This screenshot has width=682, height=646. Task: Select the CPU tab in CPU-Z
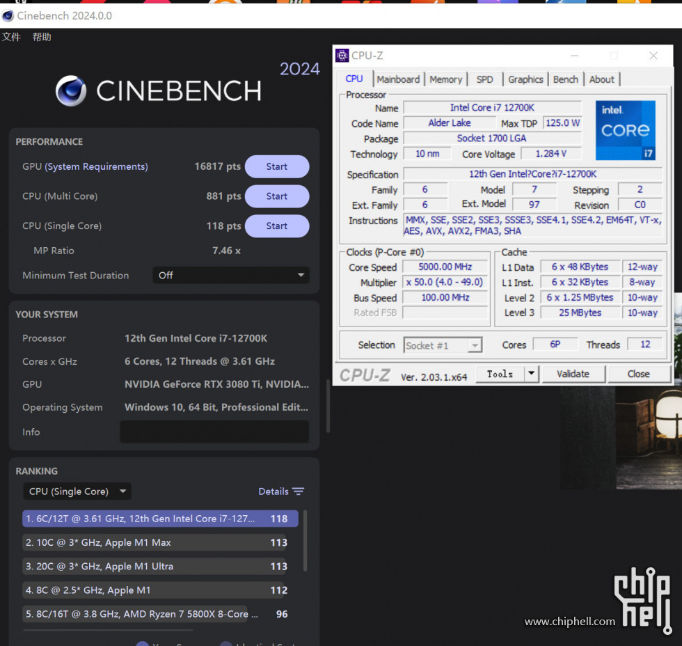pos(354,79)
